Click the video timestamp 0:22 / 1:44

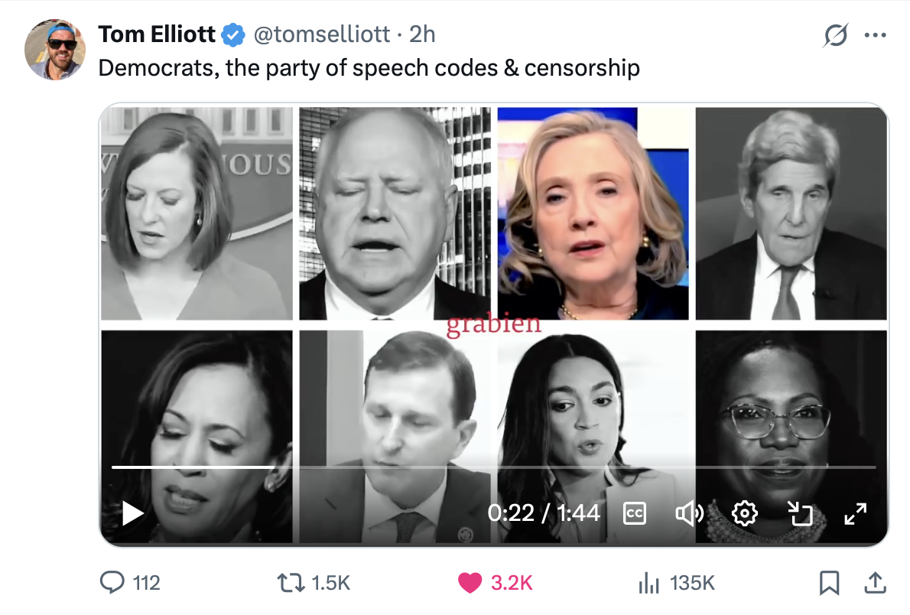[x=544, y=513]
